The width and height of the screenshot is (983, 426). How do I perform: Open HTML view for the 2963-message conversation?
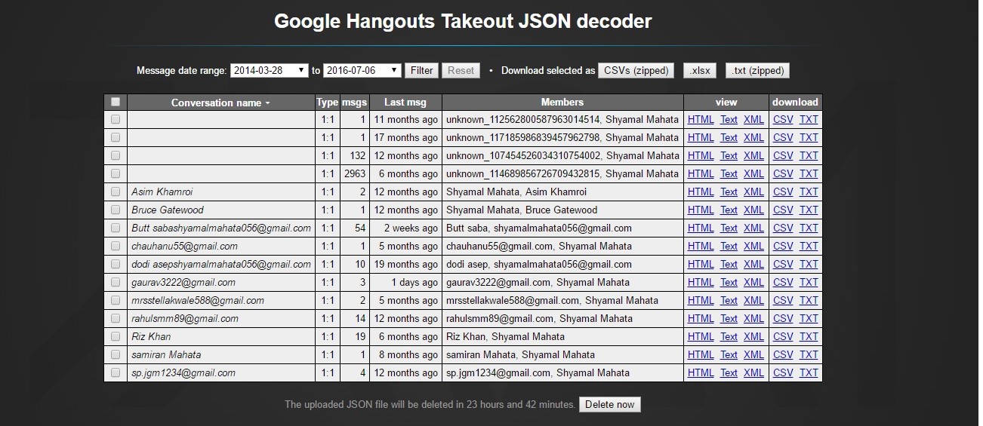coord(701,173)
